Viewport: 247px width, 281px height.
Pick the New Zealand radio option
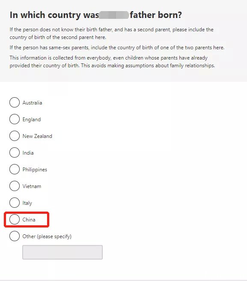tap(15, 136)
